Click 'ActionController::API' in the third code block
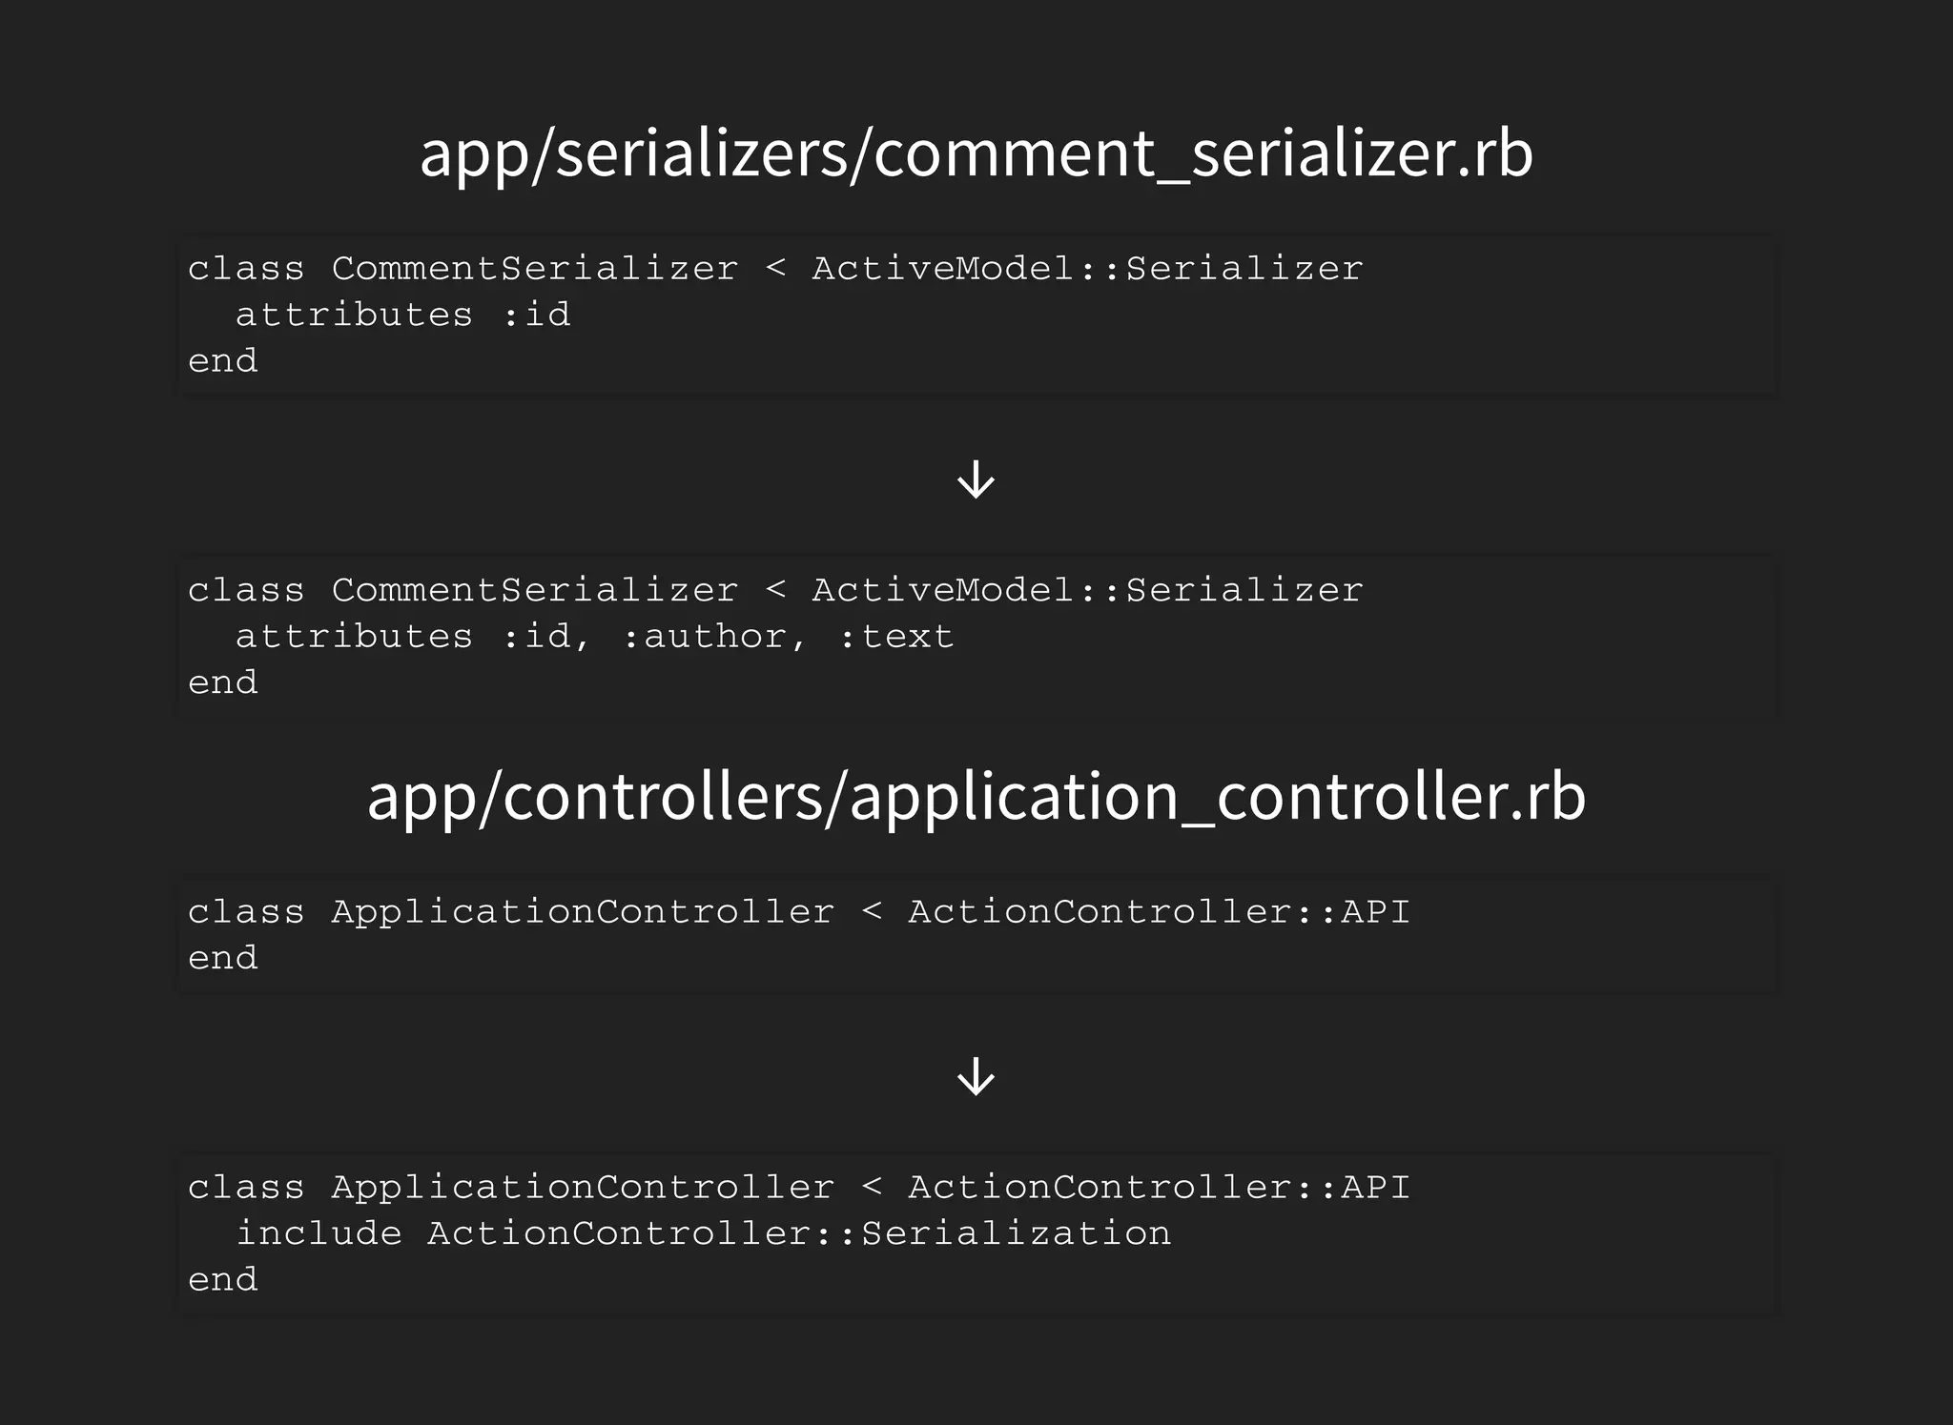 click(1159, 912)
